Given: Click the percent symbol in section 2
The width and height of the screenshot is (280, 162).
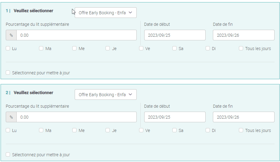Looking at the screenshot, I should [x=11, y=117].
